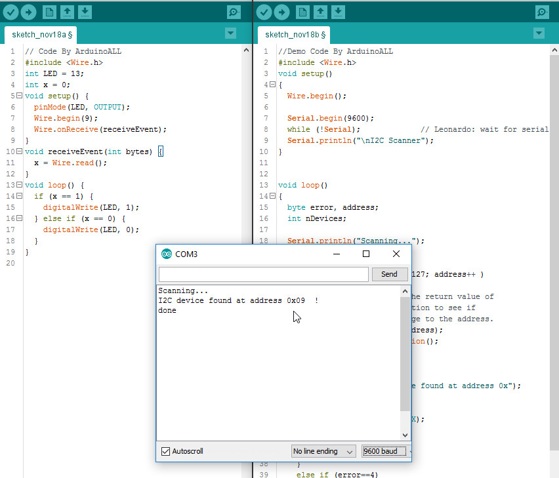Click the Save icon in the sketch_nov18b toolbar
Image resolution: width=559 pixels, height=478 pixels.
click(338, 12)
